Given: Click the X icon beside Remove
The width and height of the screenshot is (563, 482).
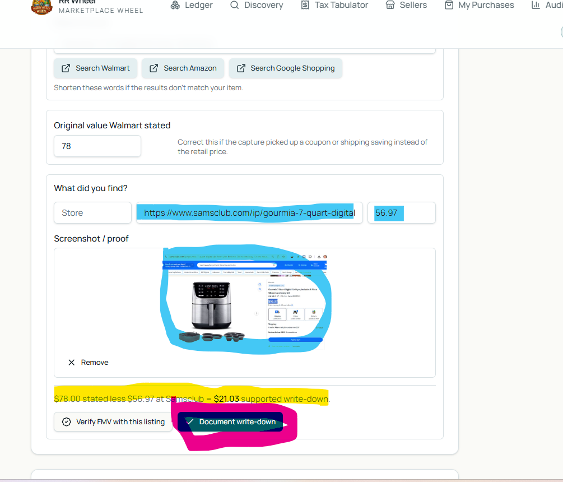Looking at the screenshot, I should click(72, 363).
